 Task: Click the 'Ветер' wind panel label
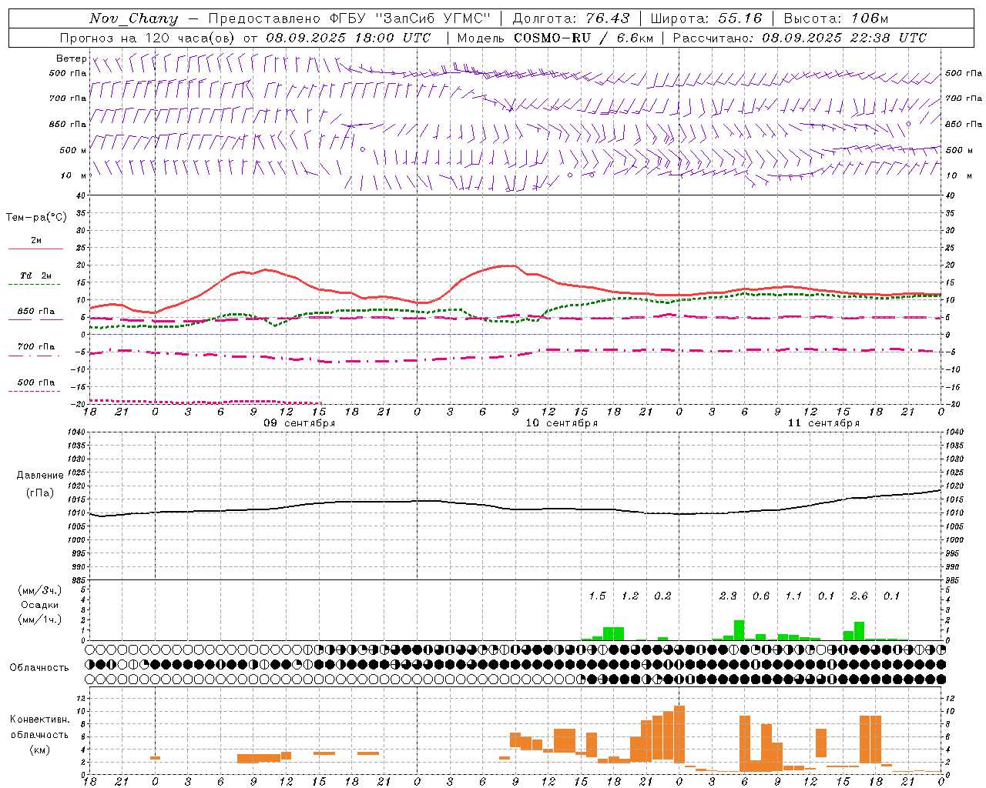coord(71,58)
